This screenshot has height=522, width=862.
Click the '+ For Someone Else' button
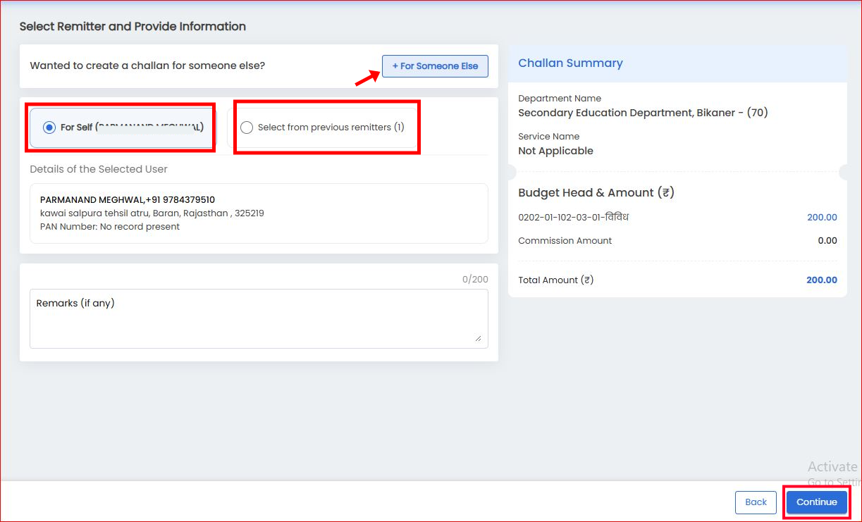[435, 66]
